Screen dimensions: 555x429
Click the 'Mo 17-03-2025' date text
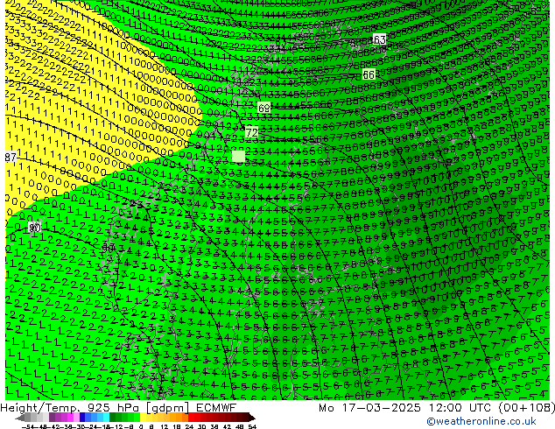coord(370,408)
